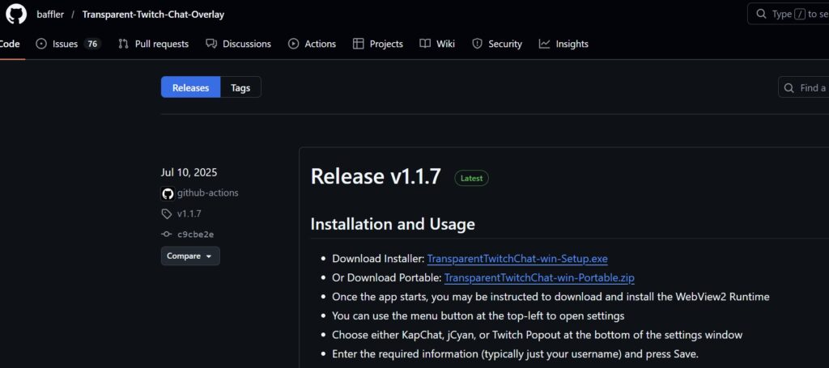Select the Releases button
Viewport: 829px width, 368px height.
(191, 87)
